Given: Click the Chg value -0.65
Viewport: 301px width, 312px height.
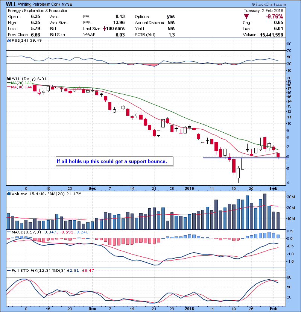Looking at the screenshot, I should click(278, 23).
